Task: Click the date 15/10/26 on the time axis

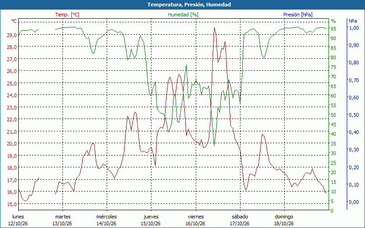Action: coord(151,223)
